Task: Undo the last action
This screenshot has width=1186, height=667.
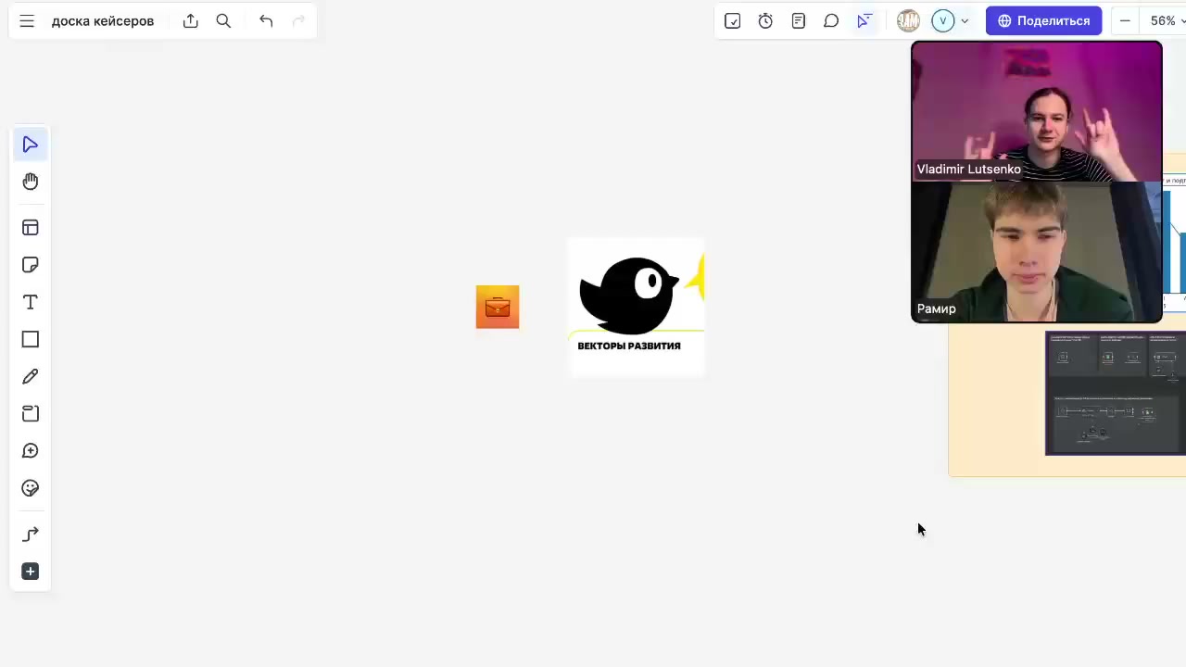Action: 266,21
